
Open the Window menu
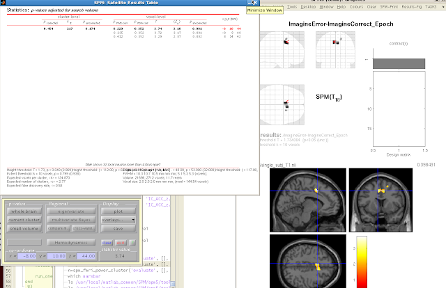point(326,7)
